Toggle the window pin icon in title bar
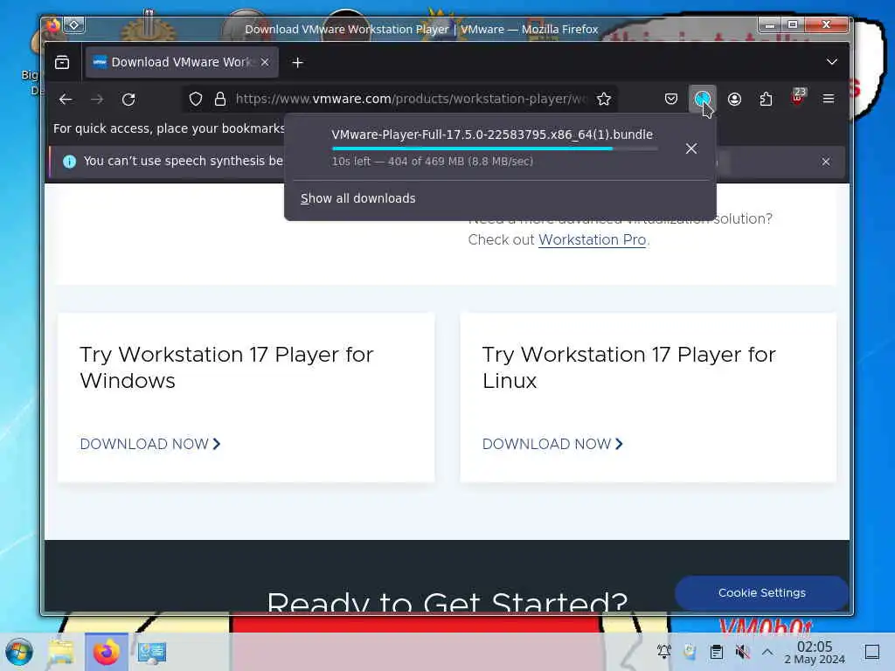The height and width of the screenshot is (671, 895). 74,25
